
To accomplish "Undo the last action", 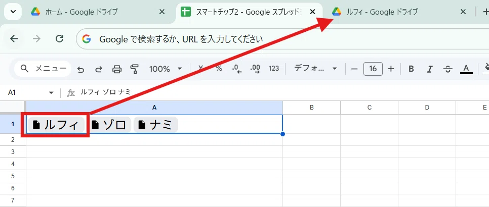I will pos(81,69).
